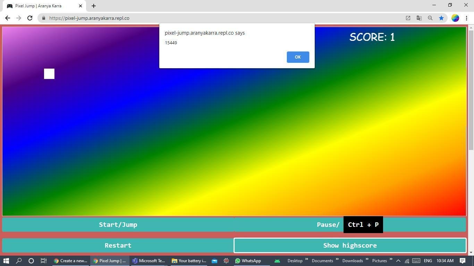Close the Pixel Jump tab
474x266 pixels.
point(81,6)
